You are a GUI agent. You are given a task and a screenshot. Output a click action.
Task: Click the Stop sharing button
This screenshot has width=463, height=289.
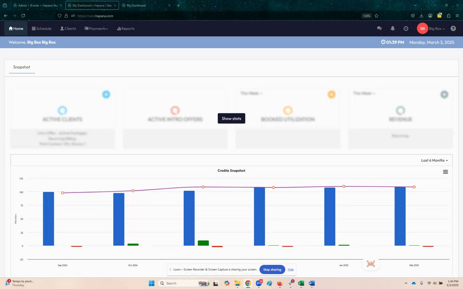(x=272, y=269)
